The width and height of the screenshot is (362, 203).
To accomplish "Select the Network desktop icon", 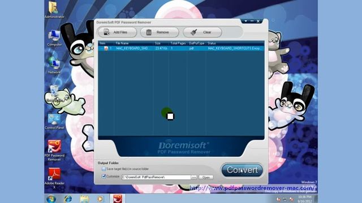I will point(54,65).
